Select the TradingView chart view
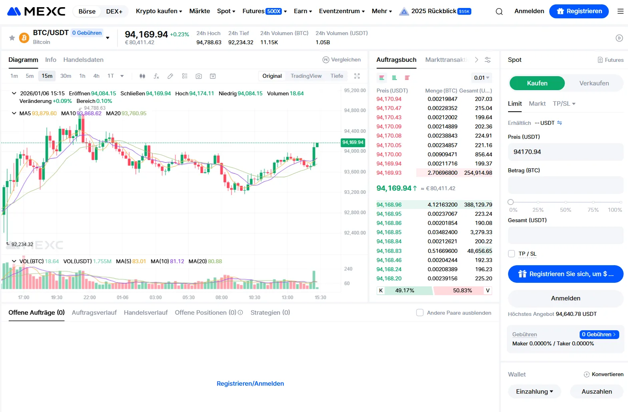This screenshot has width=628, height=412. click(306, 76)
